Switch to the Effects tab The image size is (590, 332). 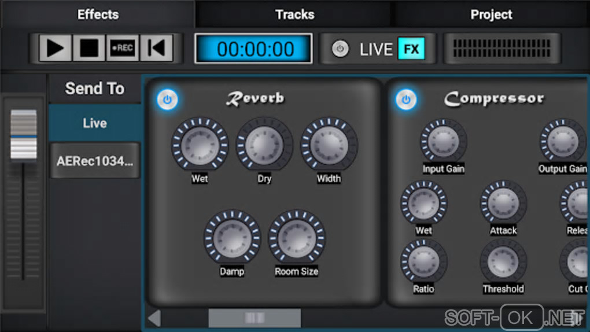98,14
